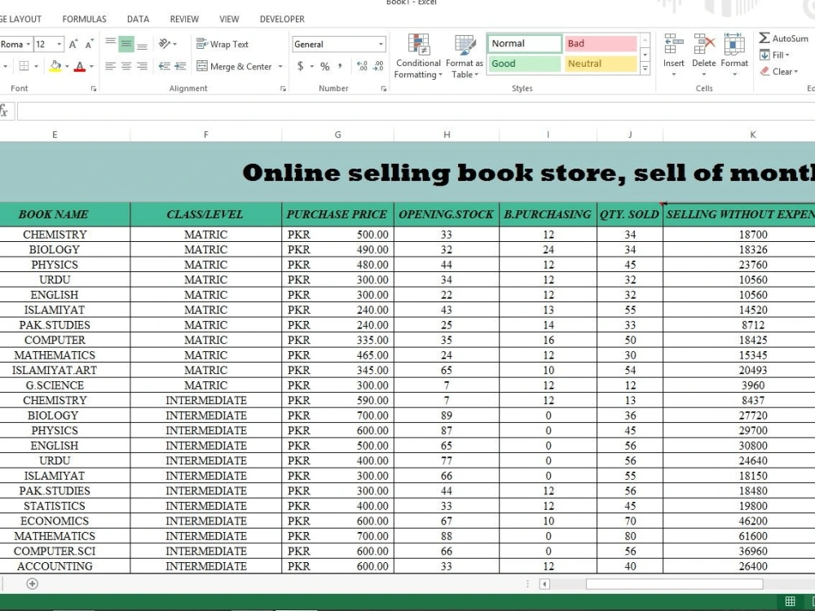The width and height of the screenshot is (815, 611).
Task: Click inside the formula bar
Action: tap(416, 111)
